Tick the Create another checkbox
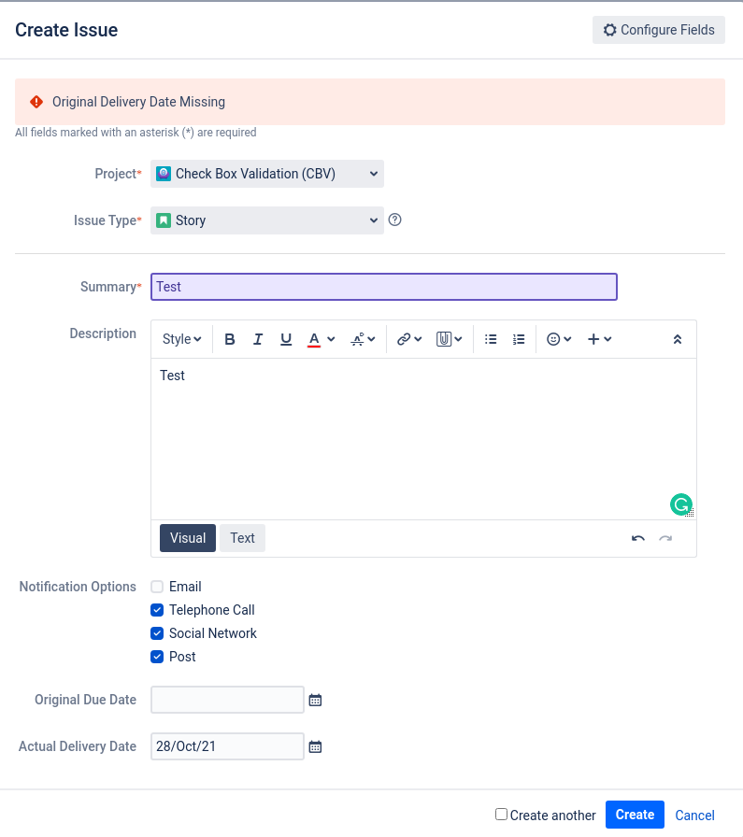 click(x=501, y=814)
